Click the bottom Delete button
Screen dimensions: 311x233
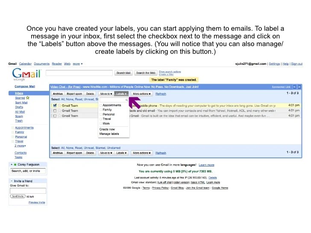click(90, 153)
